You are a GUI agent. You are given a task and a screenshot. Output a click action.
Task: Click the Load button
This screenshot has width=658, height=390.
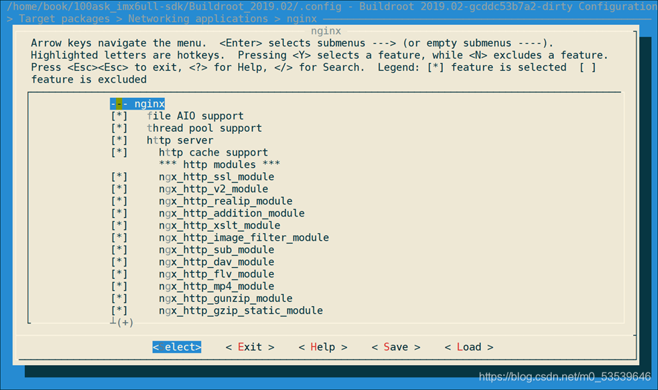pos(469,347)
